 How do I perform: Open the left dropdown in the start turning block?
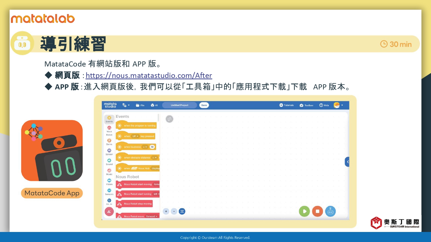pyautogui.click(x=156, y=194)
